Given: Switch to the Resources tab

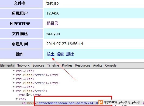Looking at the screenshot, I should 83,65.
